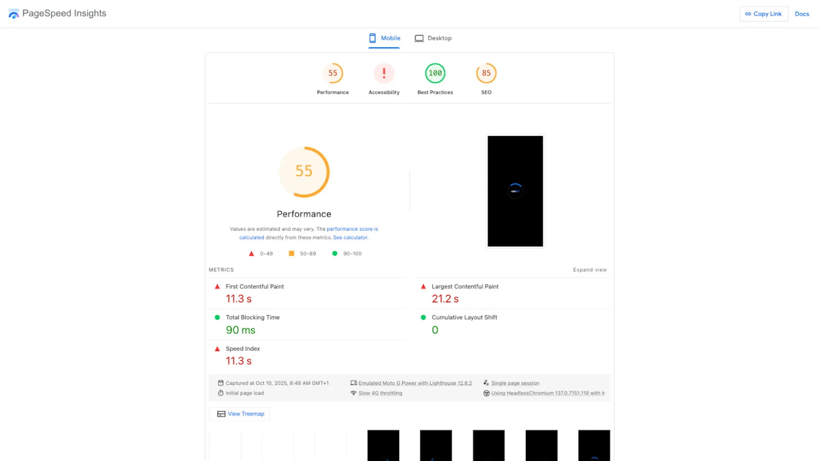Click the Slow 4G throttling wifi icon
Viewport: 819px width, 461px height.
pos(354,393)
